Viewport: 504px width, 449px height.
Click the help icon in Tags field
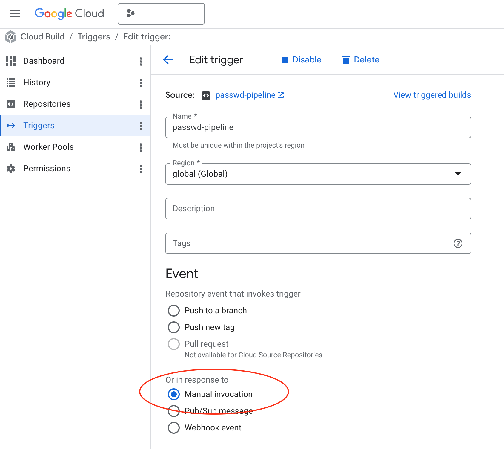coord(458,243)
